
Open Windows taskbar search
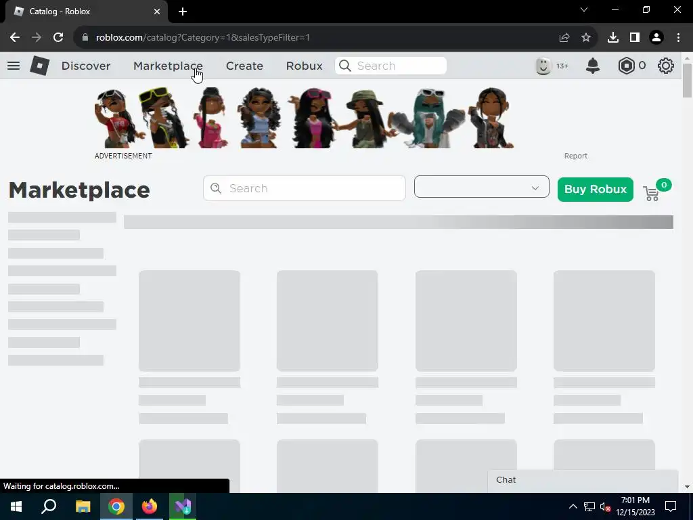point(49,506)
